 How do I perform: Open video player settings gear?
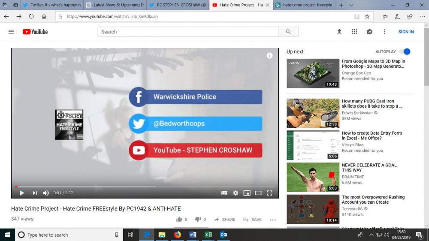point(236,193)
